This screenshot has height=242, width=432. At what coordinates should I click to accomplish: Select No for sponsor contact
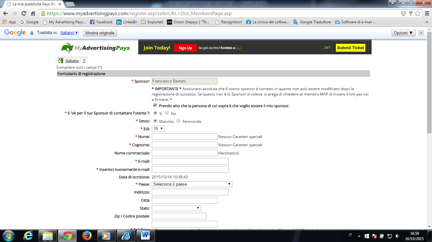click(x=167, y=113)
